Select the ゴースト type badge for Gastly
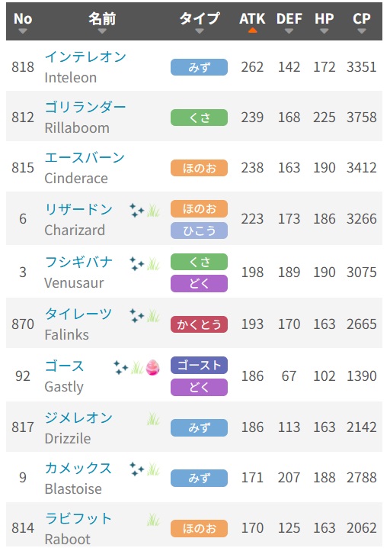 click(x=199, y=366)
